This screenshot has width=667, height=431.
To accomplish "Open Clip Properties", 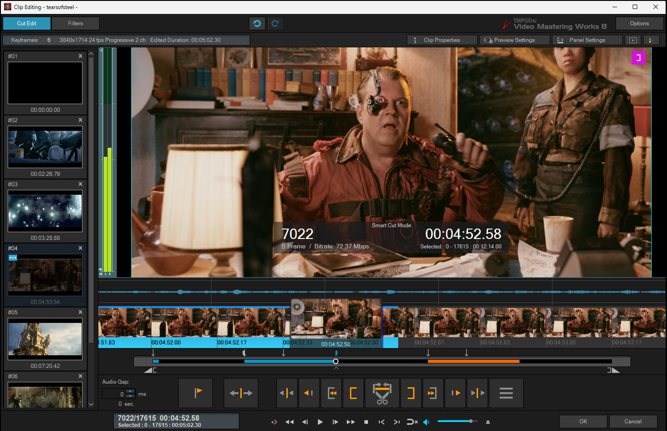I will [x=442, y=40].
